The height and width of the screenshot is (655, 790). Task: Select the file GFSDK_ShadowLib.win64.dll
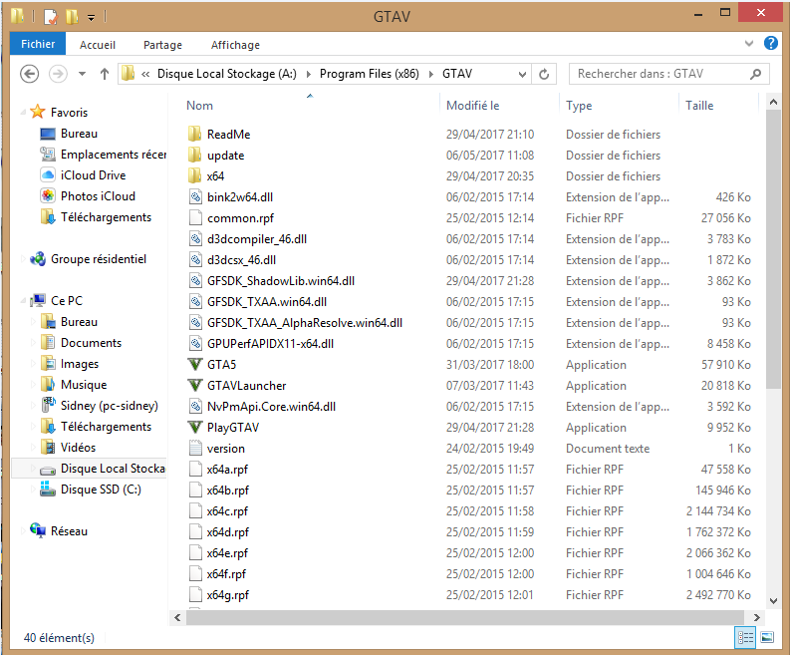pyautogui.click(x=281, y=281)
